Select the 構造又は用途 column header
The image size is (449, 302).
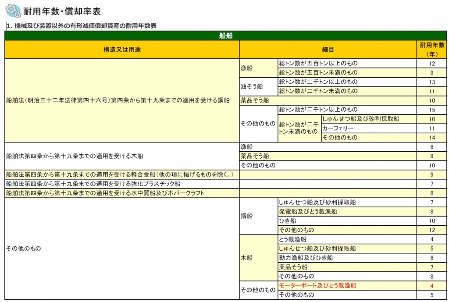pyautogui.click(x=122, y=50)
